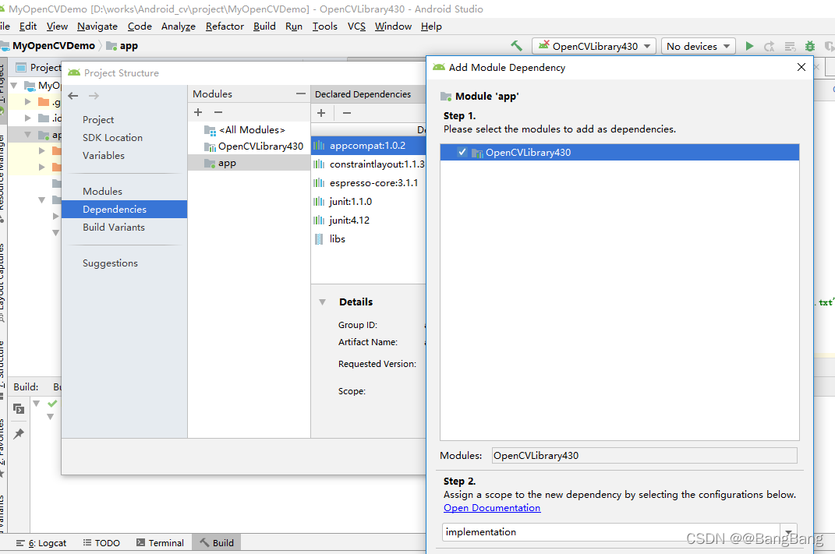Open the Terminal tool tab

pos(160,543)
